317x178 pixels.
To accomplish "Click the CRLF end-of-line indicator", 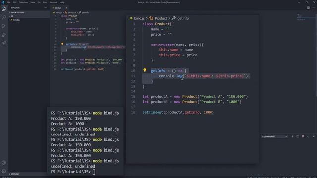I will 292,177.
